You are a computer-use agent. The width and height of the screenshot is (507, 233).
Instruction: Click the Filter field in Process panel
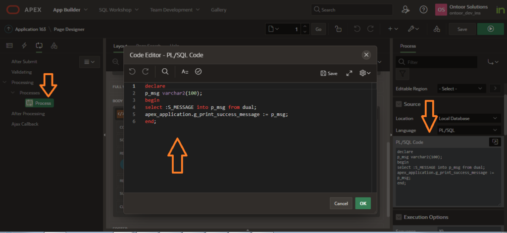441,63
